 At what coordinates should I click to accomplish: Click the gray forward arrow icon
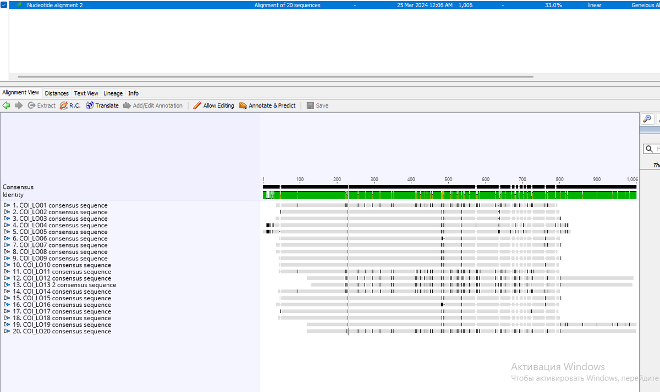[19, 105]
